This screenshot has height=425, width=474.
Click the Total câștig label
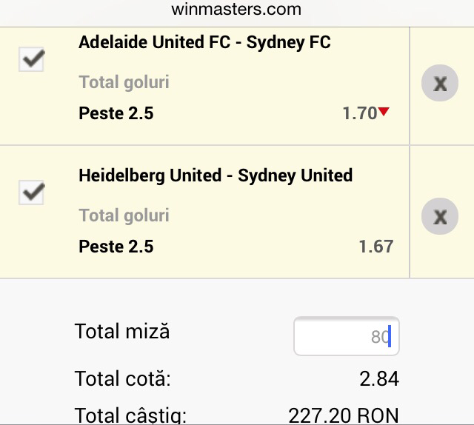point(130,415)
